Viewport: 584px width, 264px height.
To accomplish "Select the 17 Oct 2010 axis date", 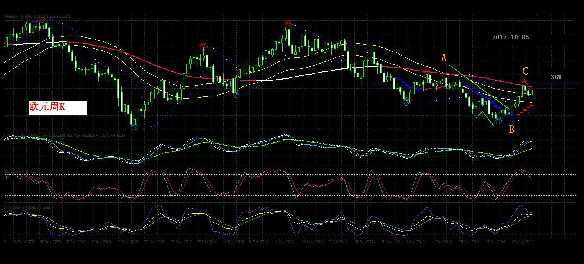I will click(x=207, y=242).
